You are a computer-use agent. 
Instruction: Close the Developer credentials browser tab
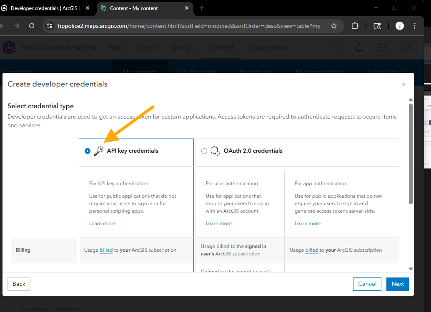88,8
